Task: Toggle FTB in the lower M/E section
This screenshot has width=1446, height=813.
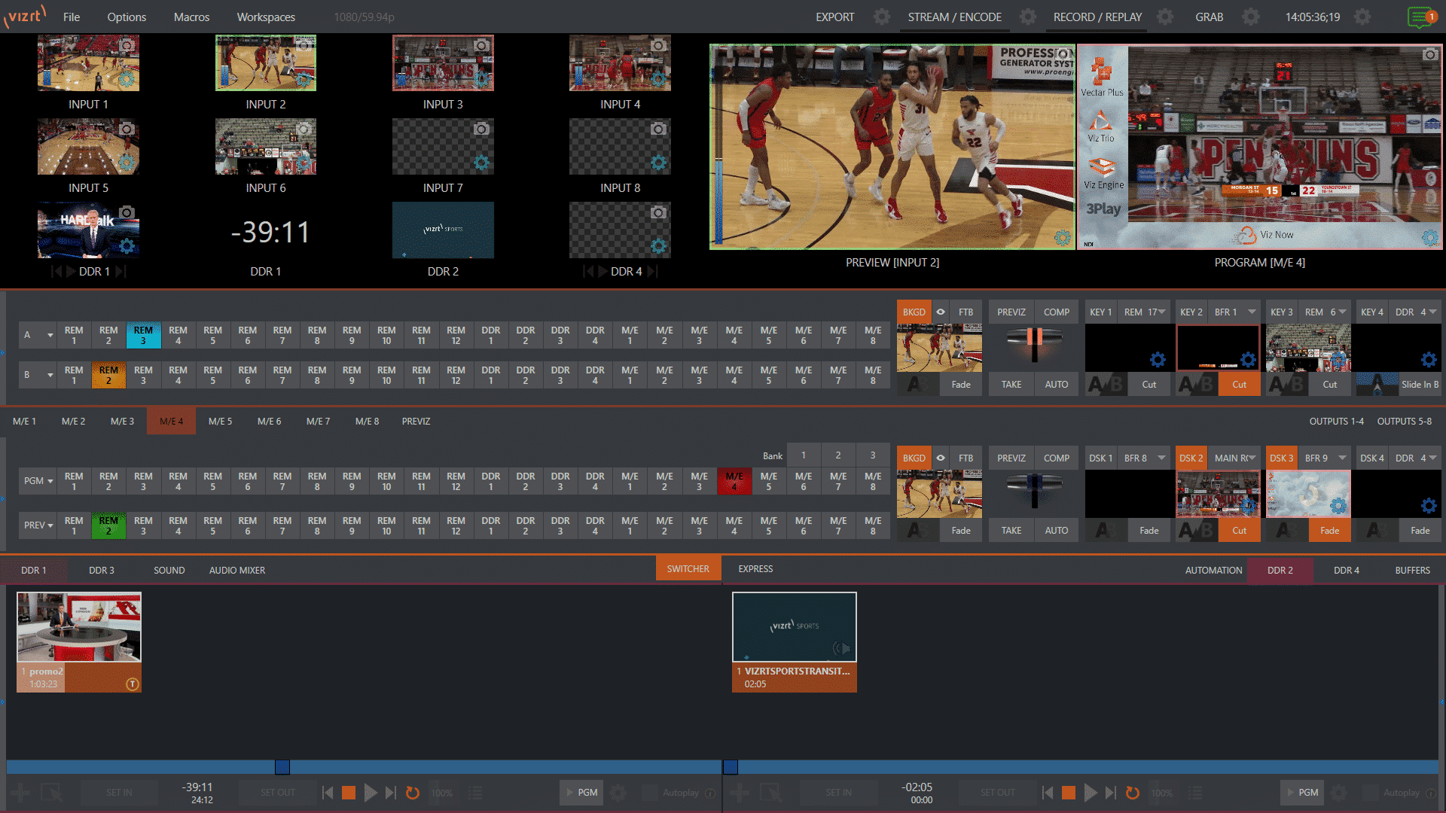Action: pyautogui.click(x=963, y=458)
